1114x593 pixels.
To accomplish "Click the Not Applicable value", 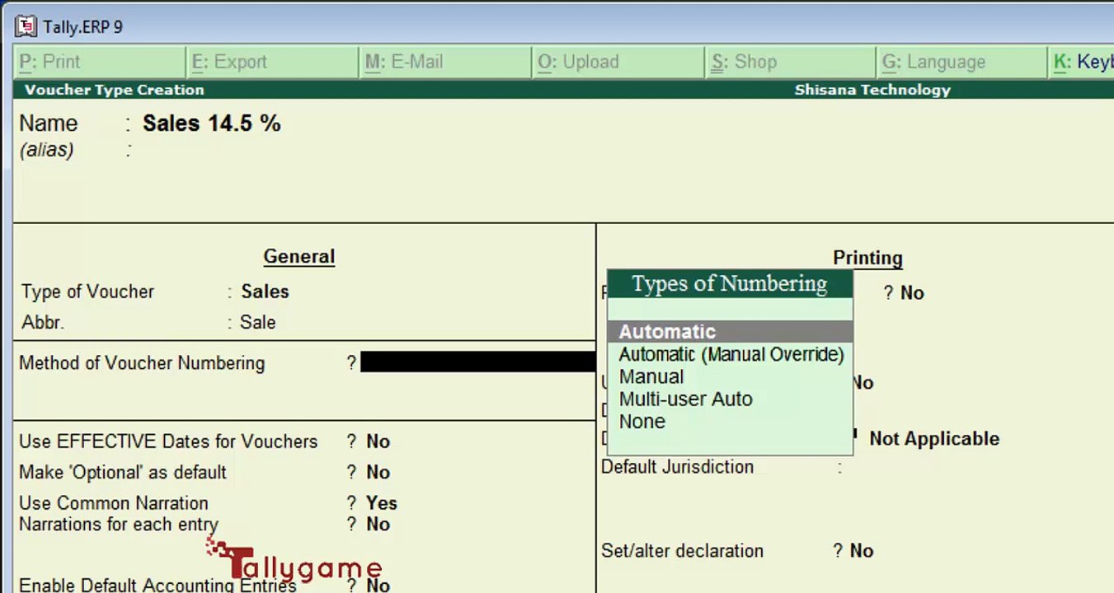I will point(934,439).
